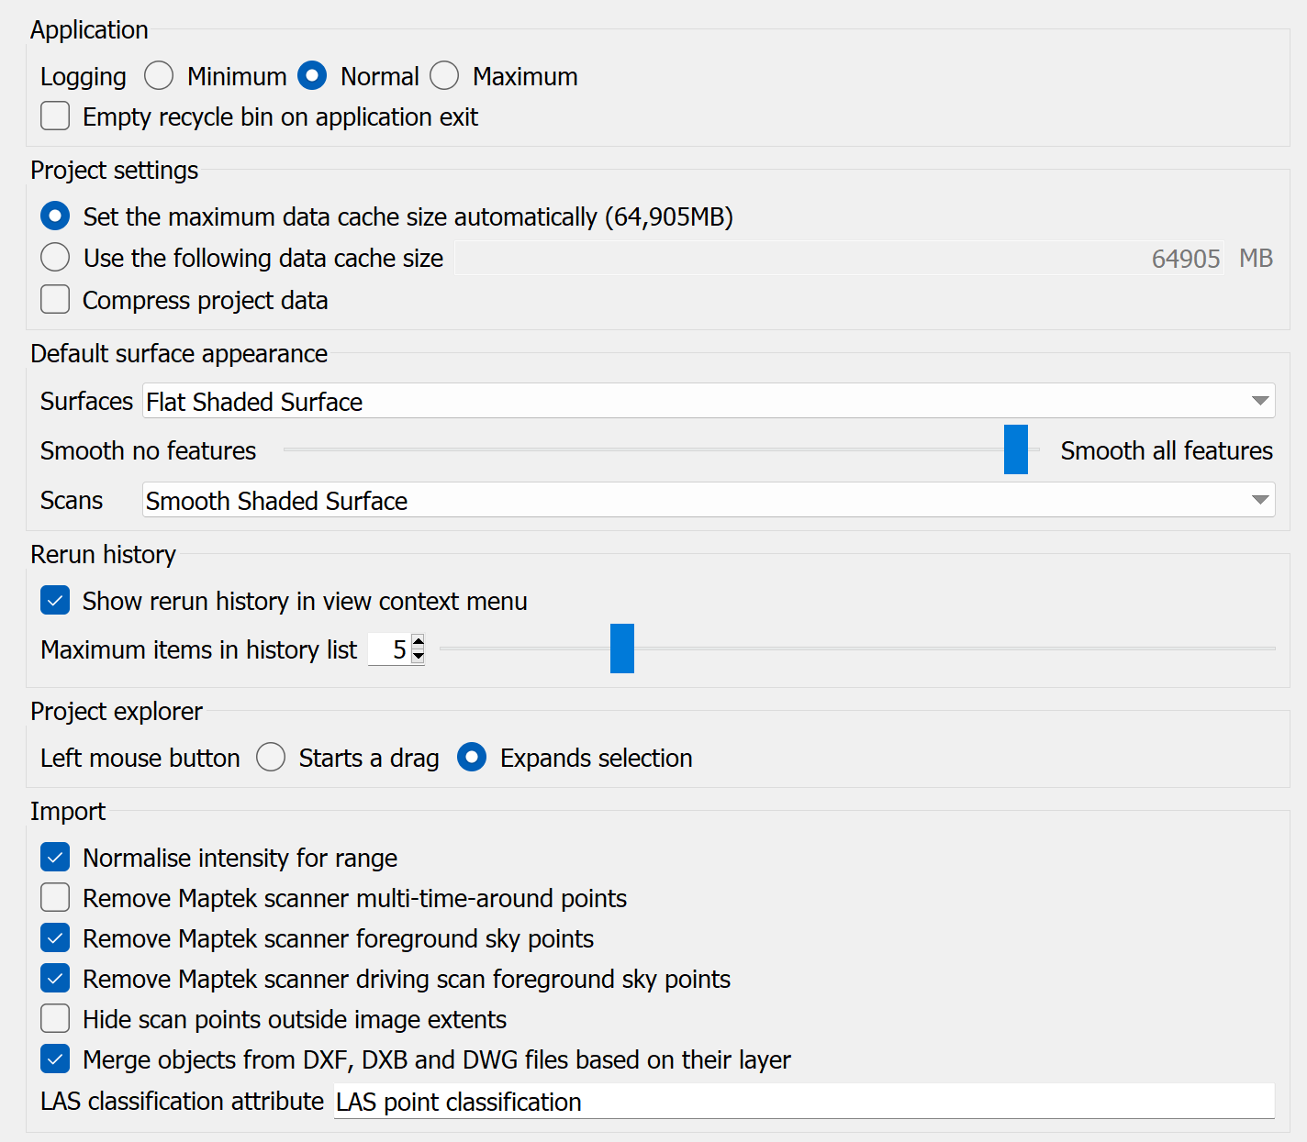Image resolution: width=1307 pixels, height=1142 pixels.
Task: Click the smooth features slider handle
Action: tap(1015, 449)
